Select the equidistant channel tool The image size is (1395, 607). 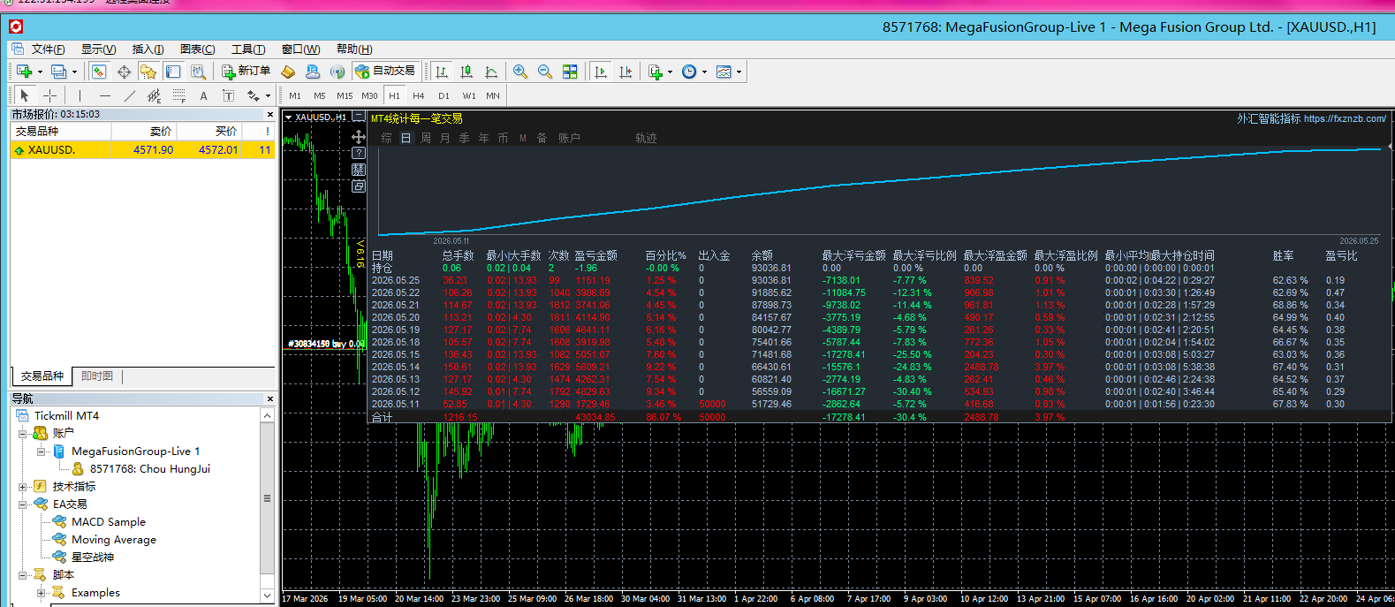coord(154,95)
